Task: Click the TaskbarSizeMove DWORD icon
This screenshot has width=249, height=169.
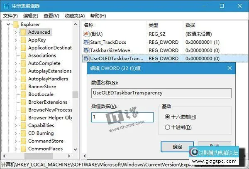Action: [86, 50]
